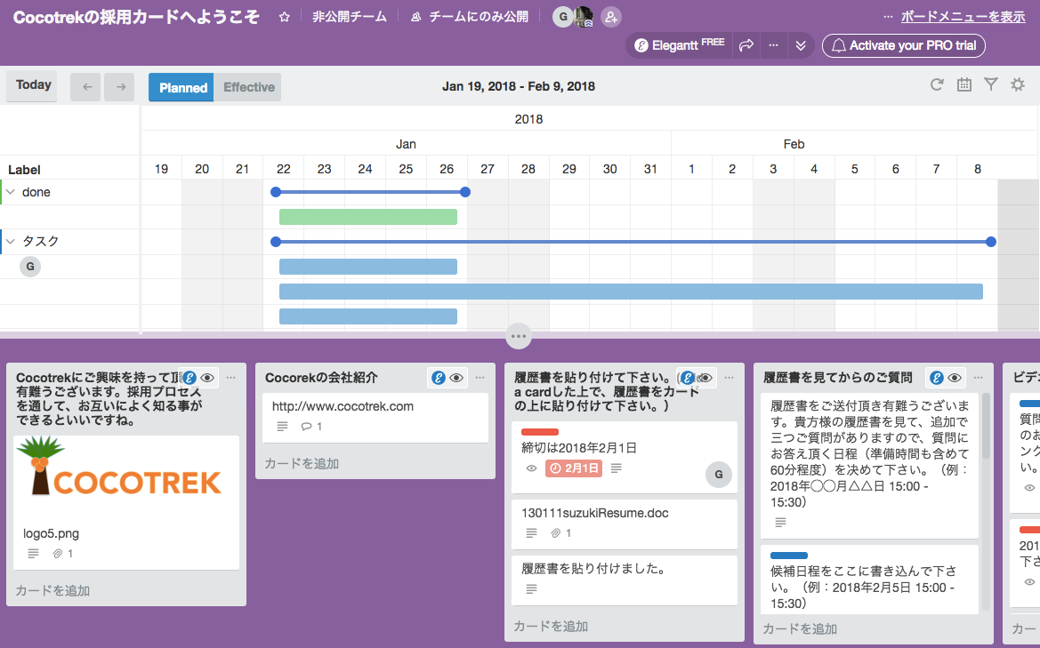This screenshot has width=1040, height=648.
Task: Collapse the タスク label group
Action: click(11, 241)
